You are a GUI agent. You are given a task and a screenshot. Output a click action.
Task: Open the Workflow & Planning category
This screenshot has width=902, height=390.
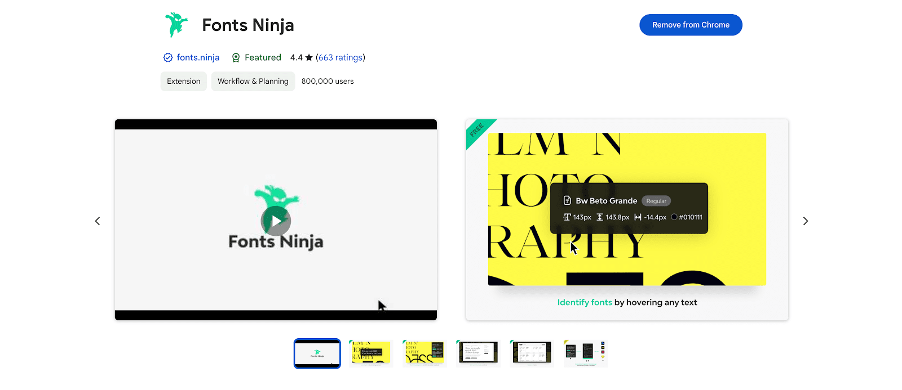[253, 81]
